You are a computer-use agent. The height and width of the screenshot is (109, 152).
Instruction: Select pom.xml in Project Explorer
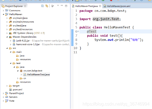[x=18, y=90]
